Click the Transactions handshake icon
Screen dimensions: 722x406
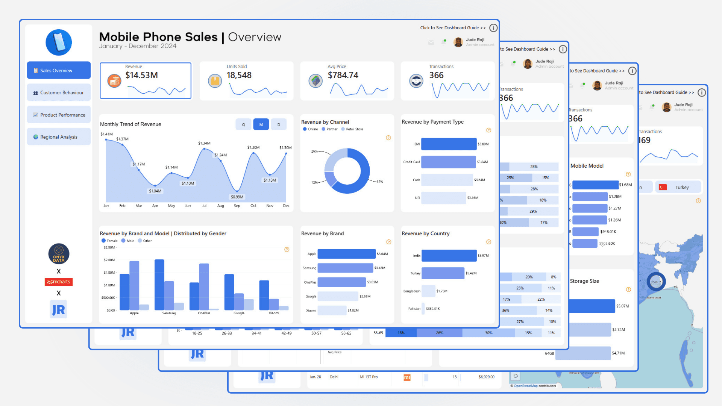point(416,80)
